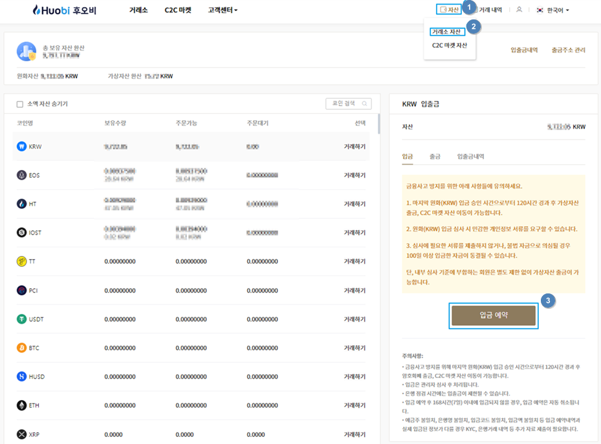This screenshot has height=444, width=601.
Task: Click the PCI coin icon
Action: [x=22, y=290]
